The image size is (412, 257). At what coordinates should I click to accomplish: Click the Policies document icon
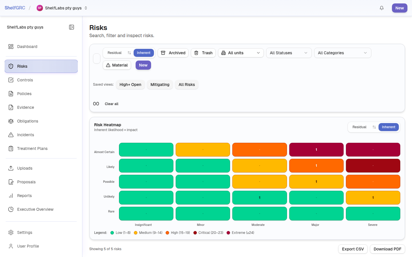tap(11, 94)
